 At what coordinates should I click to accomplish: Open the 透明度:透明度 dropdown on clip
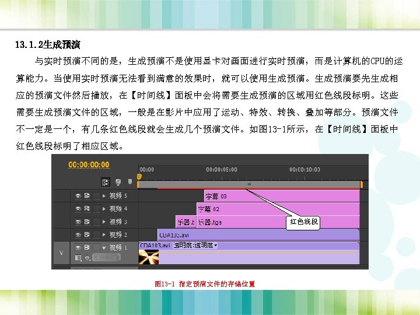pos(195,245)
